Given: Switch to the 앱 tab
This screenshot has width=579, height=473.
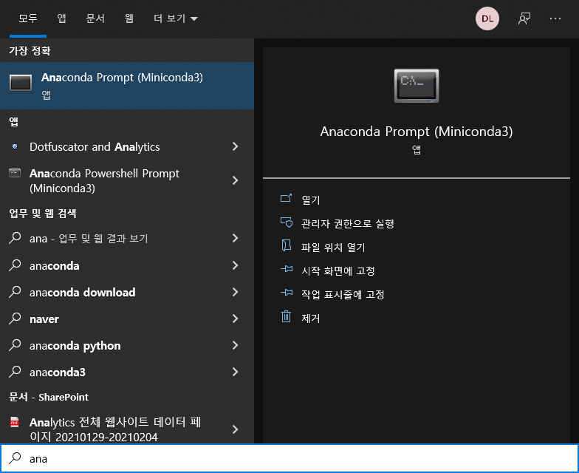Looking at the screenshot, I should coord(62,18).
